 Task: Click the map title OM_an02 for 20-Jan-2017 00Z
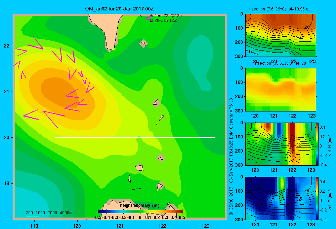pos(119,9)
